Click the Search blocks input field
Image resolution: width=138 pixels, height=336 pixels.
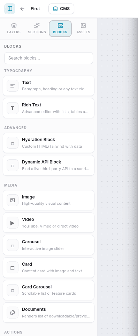coord(49,58)
